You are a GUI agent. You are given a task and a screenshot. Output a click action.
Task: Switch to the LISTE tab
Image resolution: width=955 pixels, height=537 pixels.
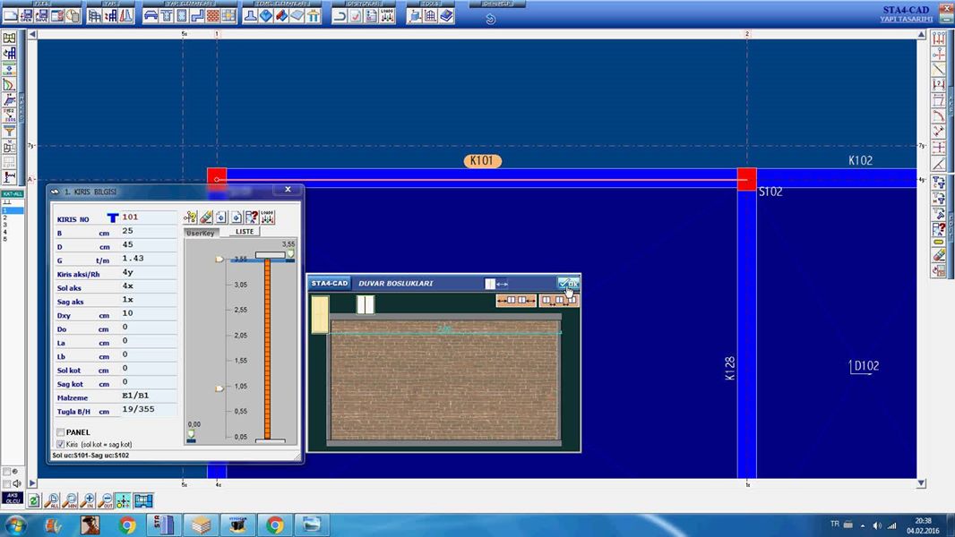tap(245, 232)
